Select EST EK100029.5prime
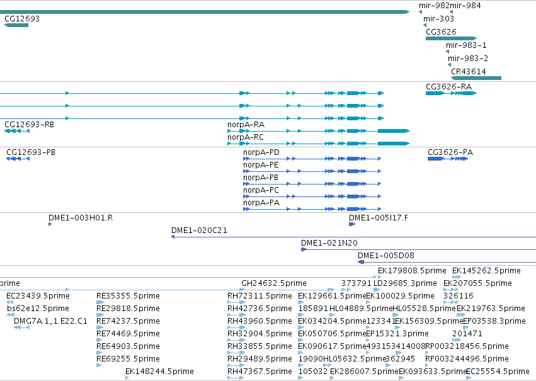Viewport: 536px width, 381px height. 368,302
